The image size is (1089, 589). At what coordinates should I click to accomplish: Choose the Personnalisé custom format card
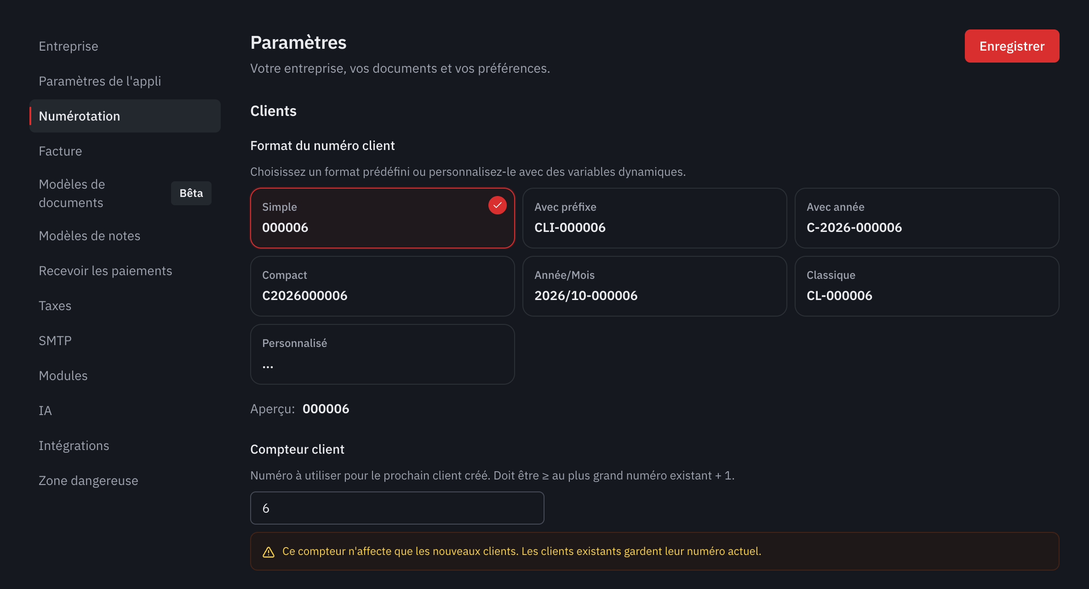[x=382, y=354]
